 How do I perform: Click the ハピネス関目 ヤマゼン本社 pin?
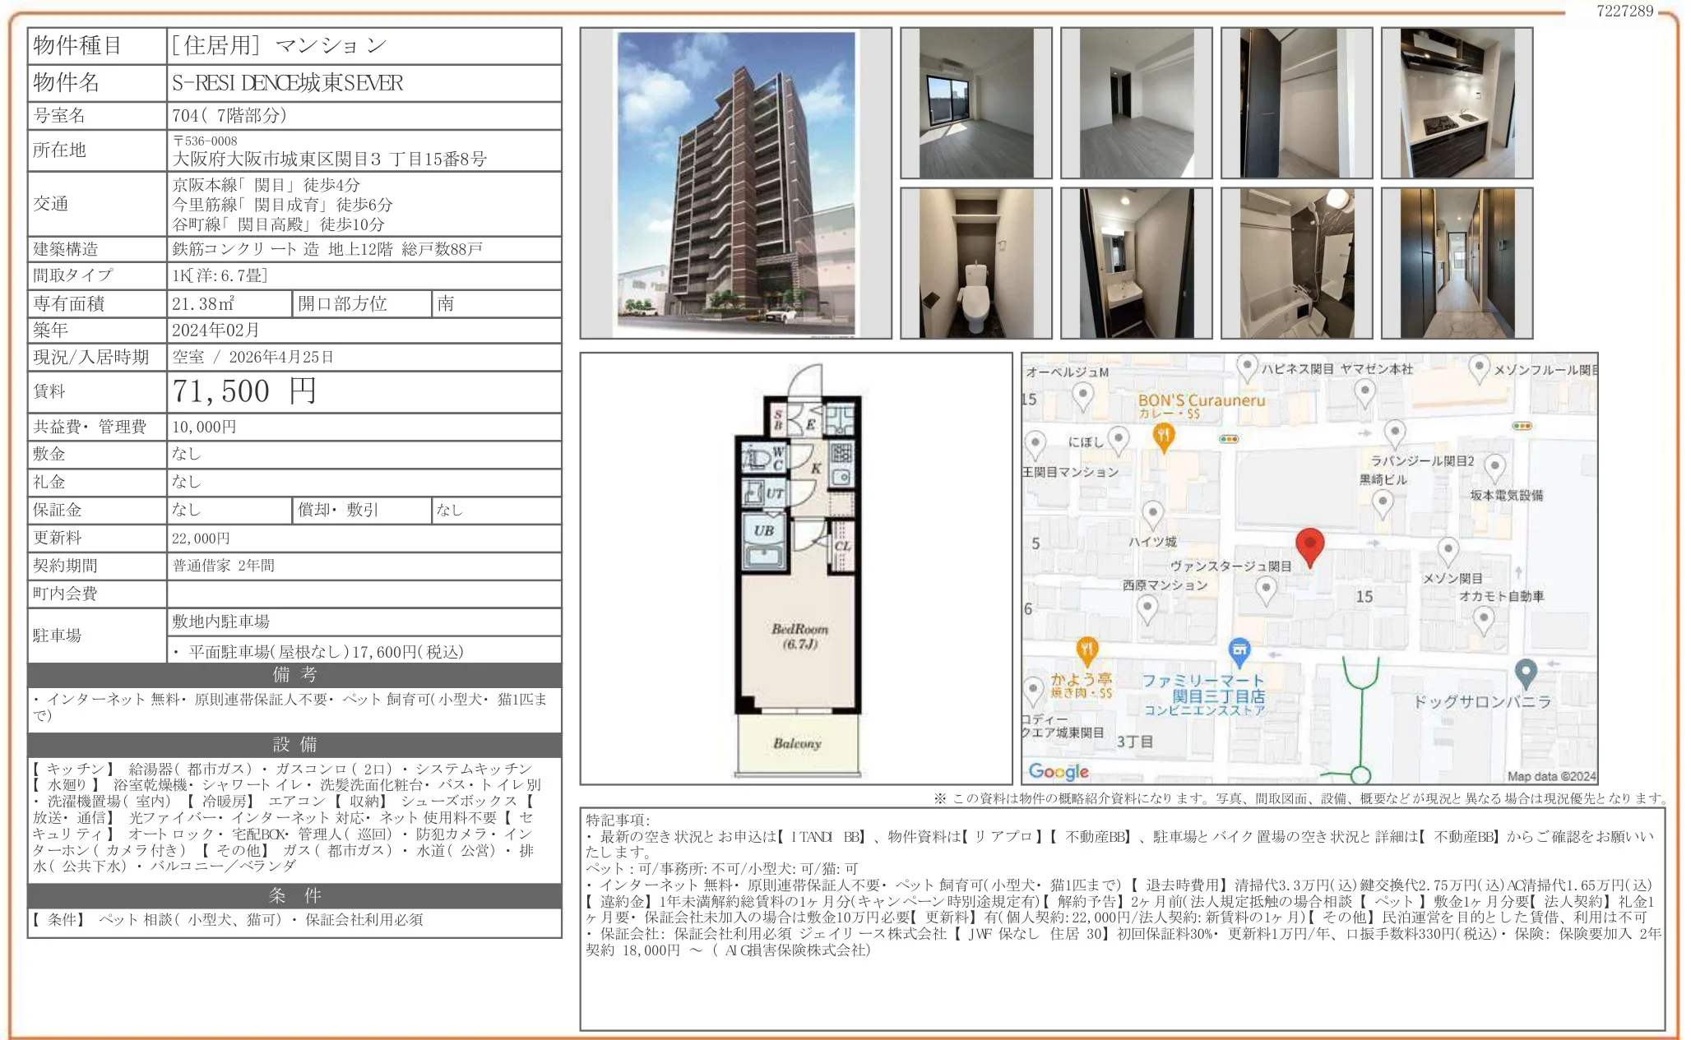(x=1247, y=364)
